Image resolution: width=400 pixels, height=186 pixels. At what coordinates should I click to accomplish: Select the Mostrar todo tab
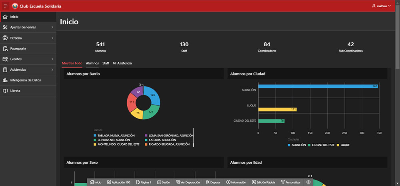coord(72,63)
